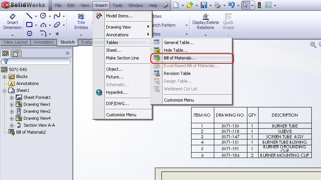This screenshot has height=180, width=321.
Task: Click the Rebuild traffic light icon
Action: pos(259,5)
